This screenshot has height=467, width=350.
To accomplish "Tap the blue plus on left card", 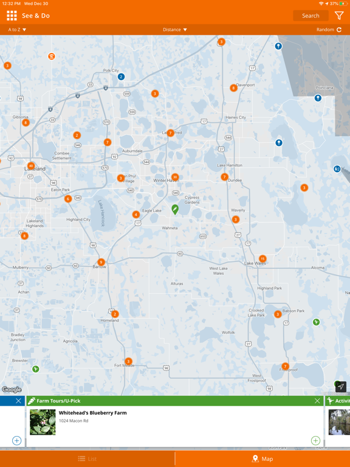I will pyautogui.click(x=16, y=440).
